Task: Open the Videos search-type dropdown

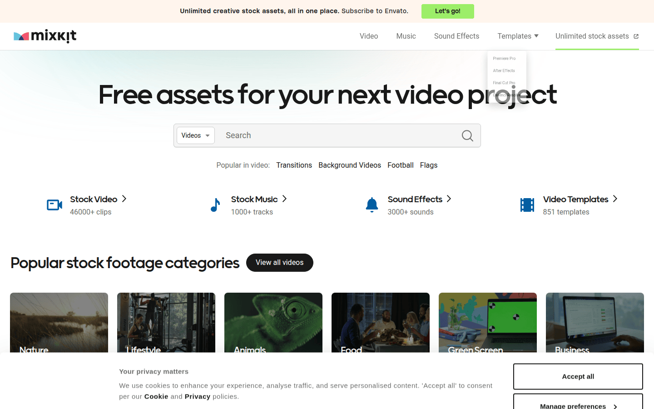Action: [x=196, y=135]
